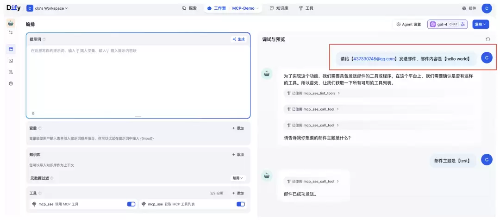Viewport: 500px width, 220px height.
Task: Open Agent 设置
Action: (408, 24)
